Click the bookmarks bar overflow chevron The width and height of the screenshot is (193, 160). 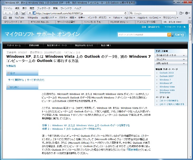point(190,18)
